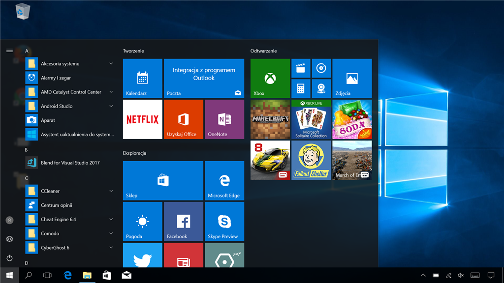
Task: Open the March of Empires tile
Action: (x=352, y=160)
